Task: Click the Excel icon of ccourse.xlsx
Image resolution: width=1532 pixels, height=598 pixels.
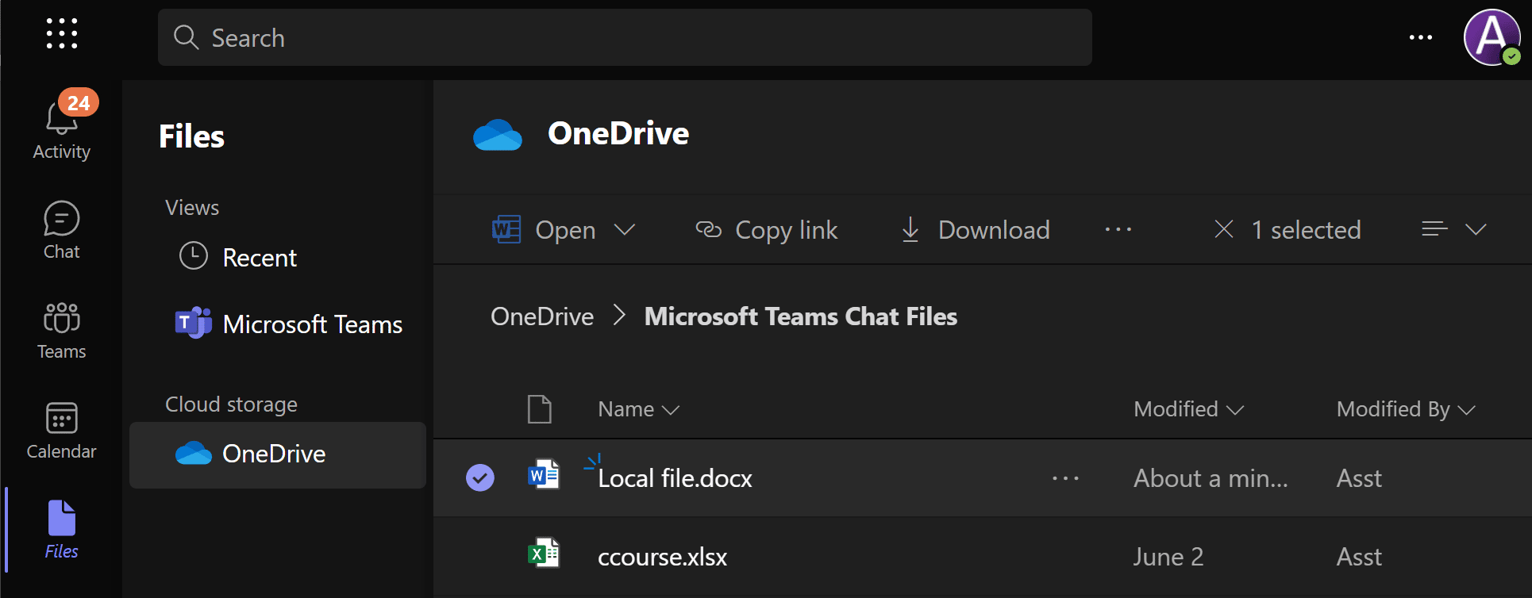Action: coord(544,554)
